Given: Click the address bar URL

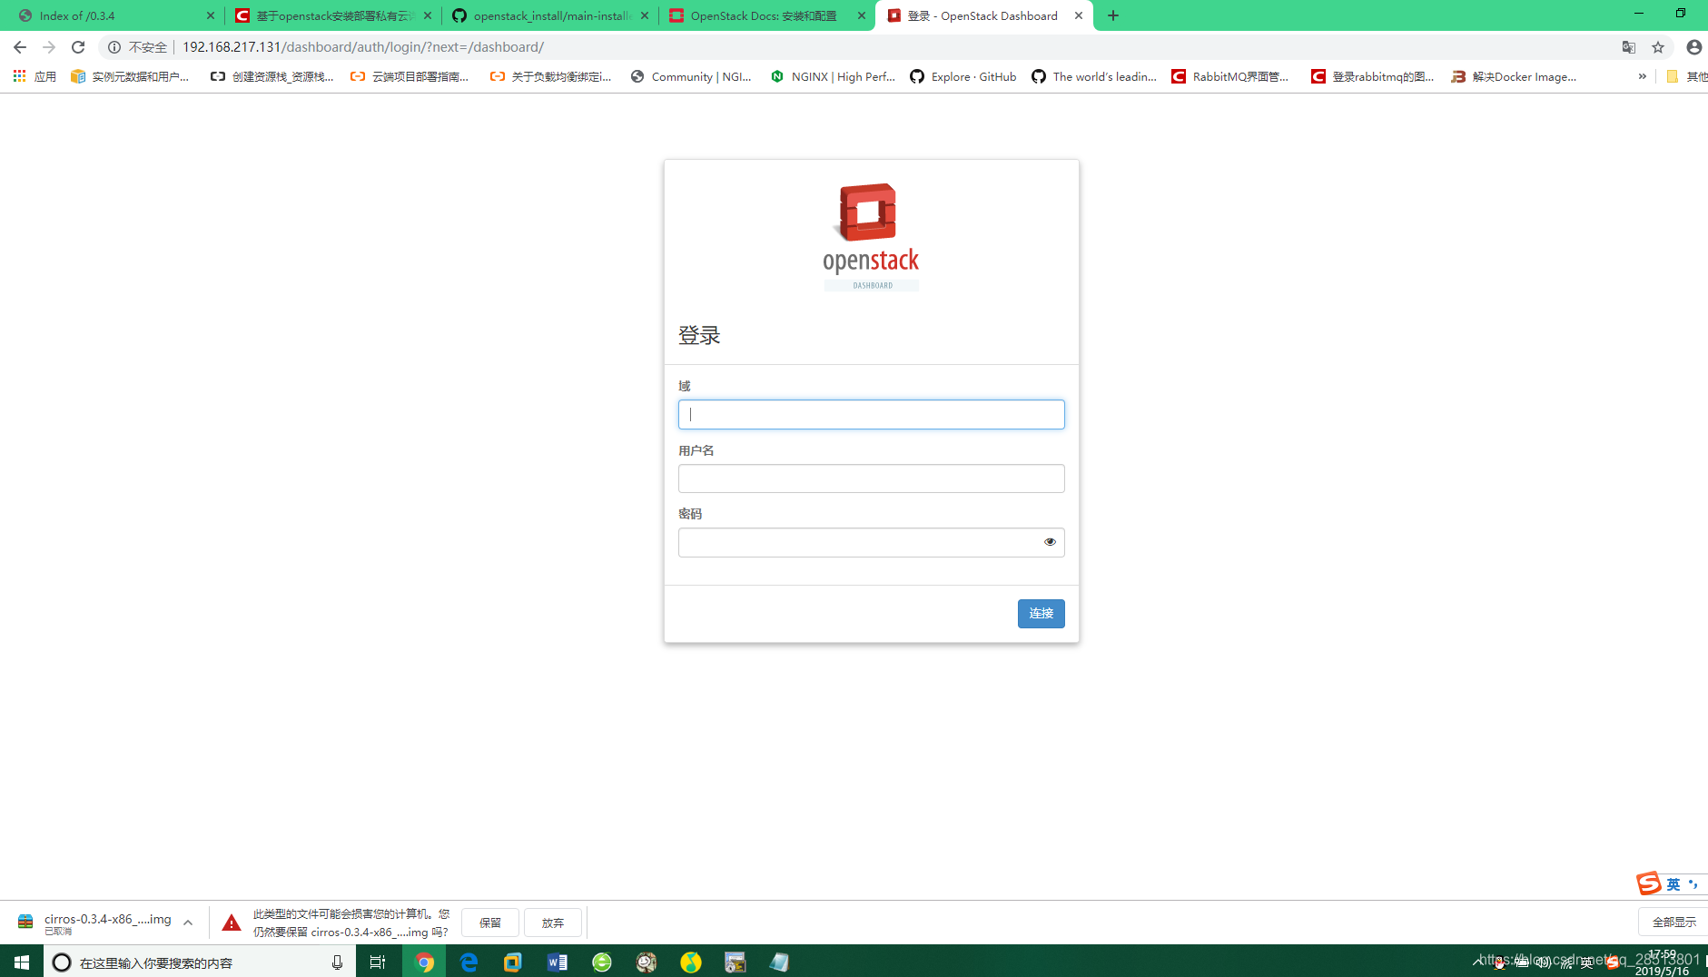Looking at the screenshot, I should (363, 47).
